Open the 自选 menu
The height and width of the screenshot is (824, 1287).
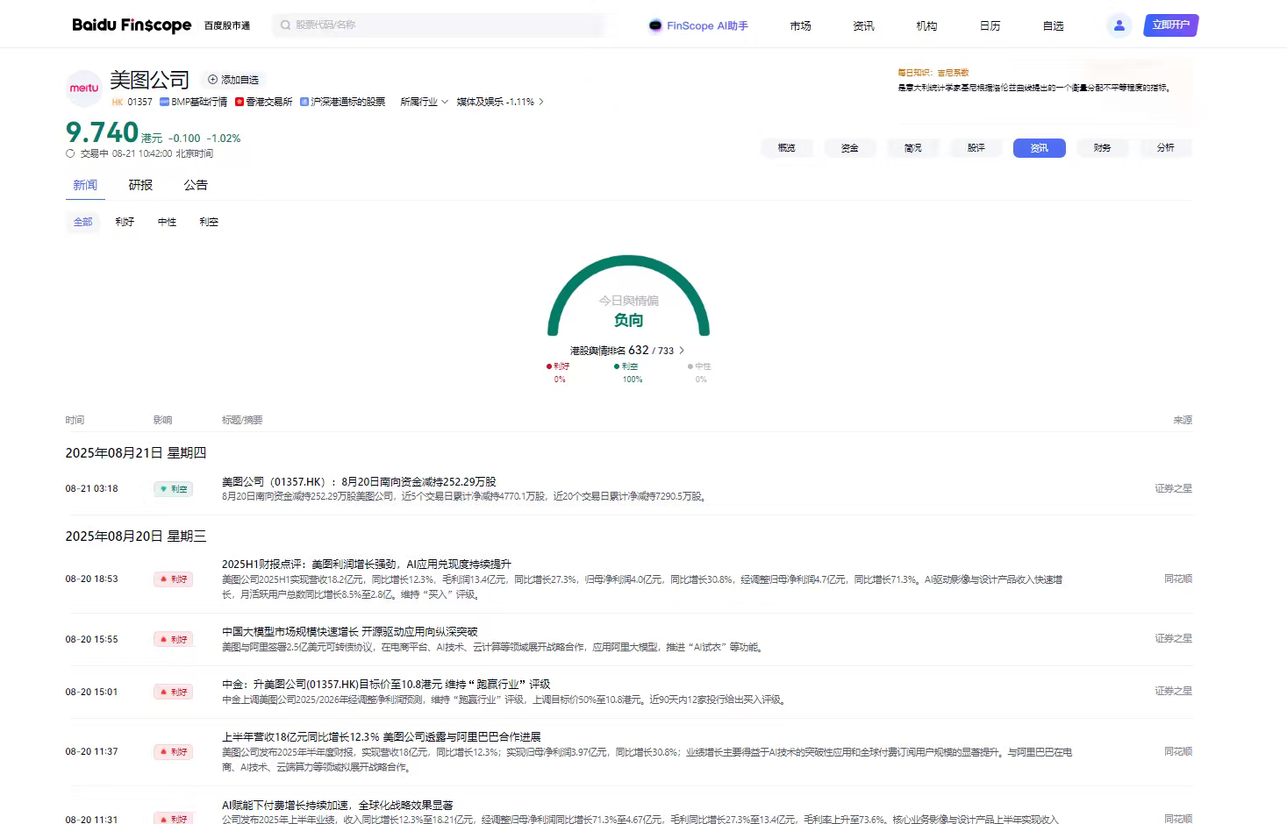(x=1053, y=26)
